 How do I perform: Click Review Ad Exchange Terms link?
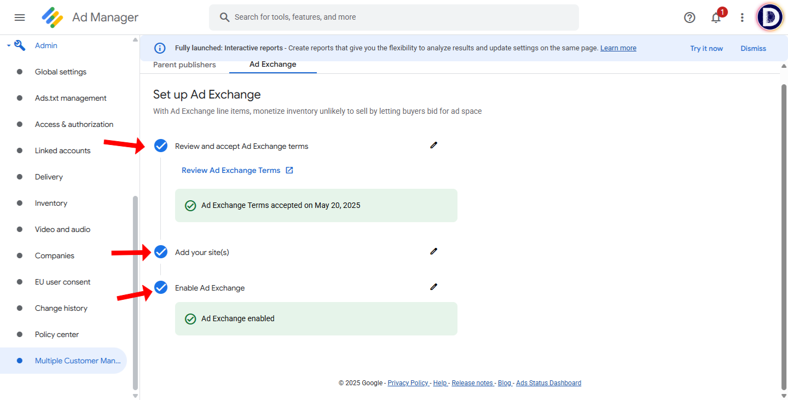click(231, 170)
